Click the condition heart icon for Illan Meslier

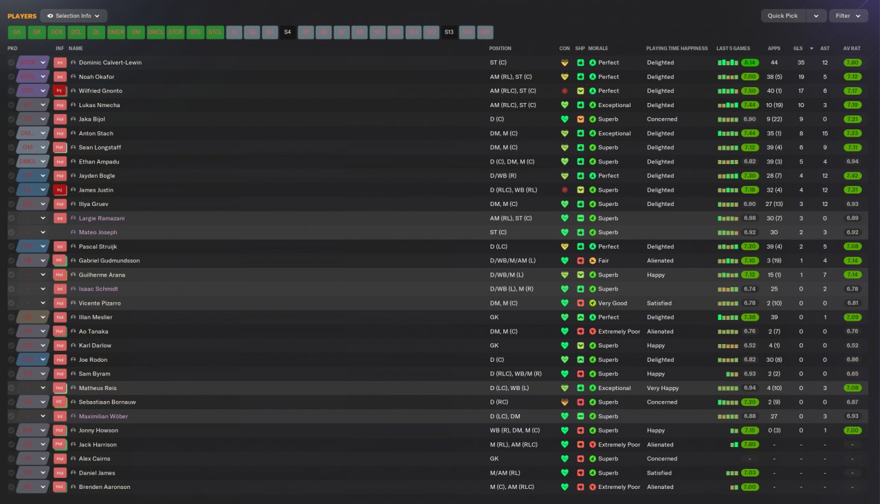click(565, 317)
